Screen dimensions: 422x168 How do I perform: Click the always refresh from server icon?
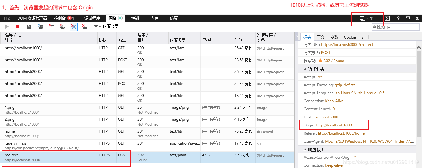pyautogui.click(x=41, y=27)
